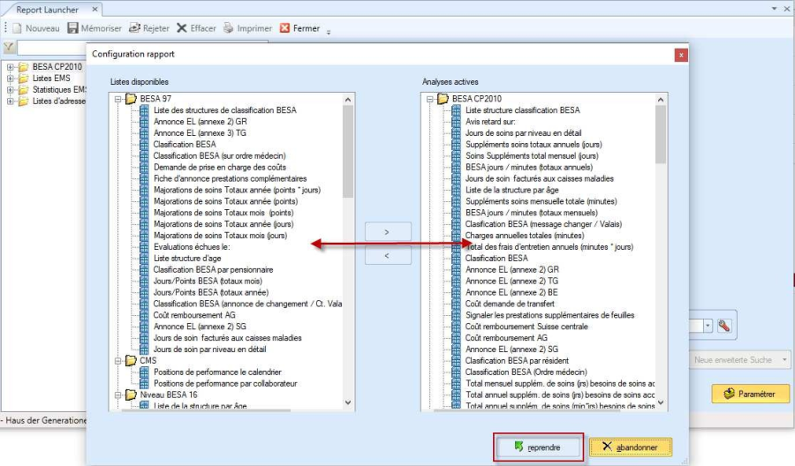Open the Neue erweiterte Suche dropdown
795x466 pixels.
(x=784, y=359)
